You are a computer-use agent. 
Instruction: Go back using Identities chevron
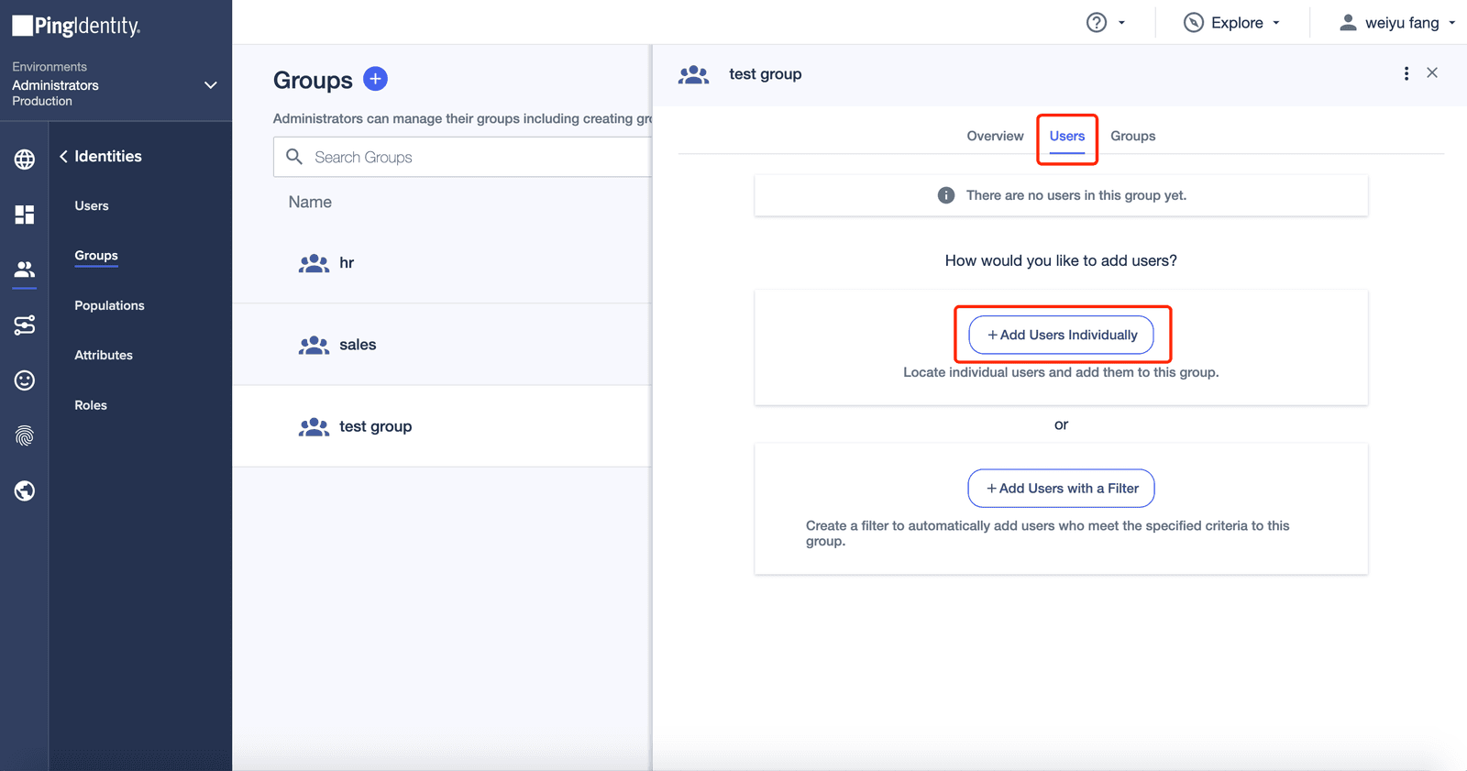pos(63,157)
